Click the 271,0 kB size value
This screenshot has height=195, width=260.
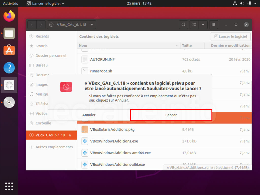pos(189,141)
